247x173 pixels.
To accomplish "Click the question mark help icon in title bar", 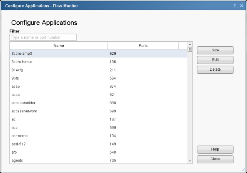I will coord(235,6).
